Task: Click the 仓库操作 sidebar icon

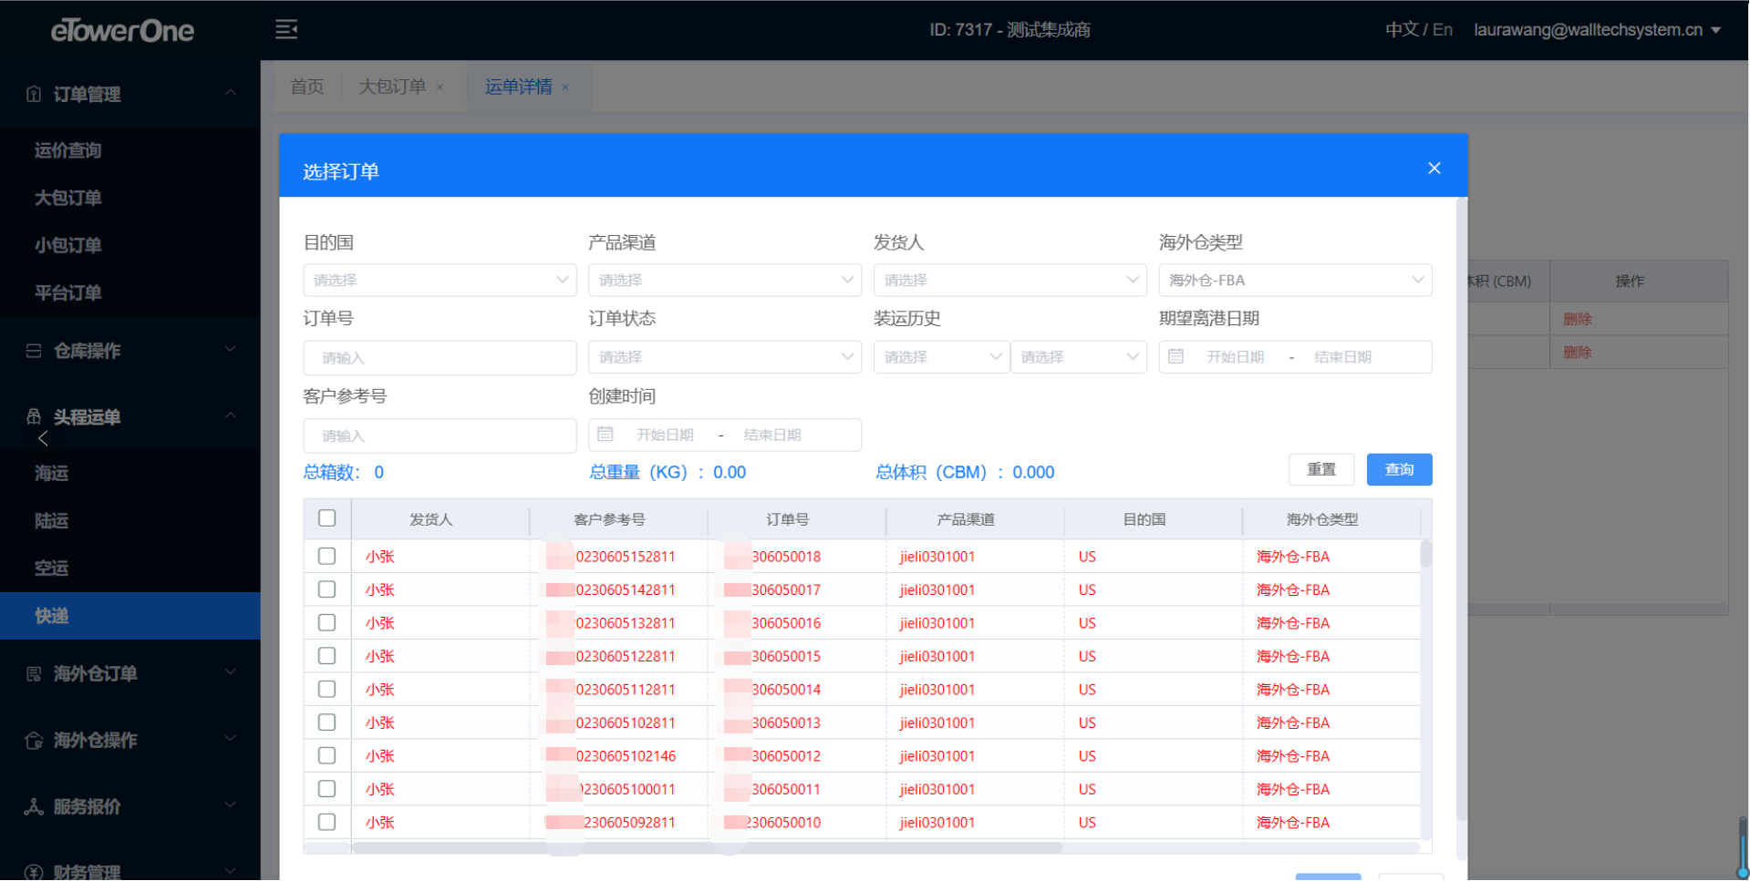Action: [34, 351]
